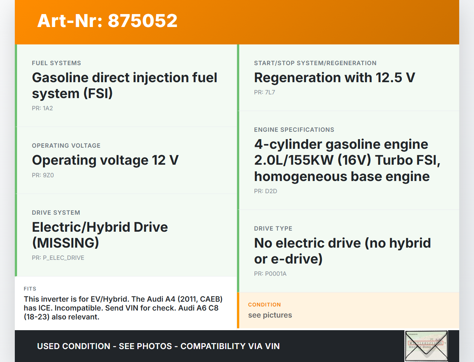Screen dimensions: 474x362
Task: Select the Regeneration with 12.5 V heading
Action: pos(334,78)
